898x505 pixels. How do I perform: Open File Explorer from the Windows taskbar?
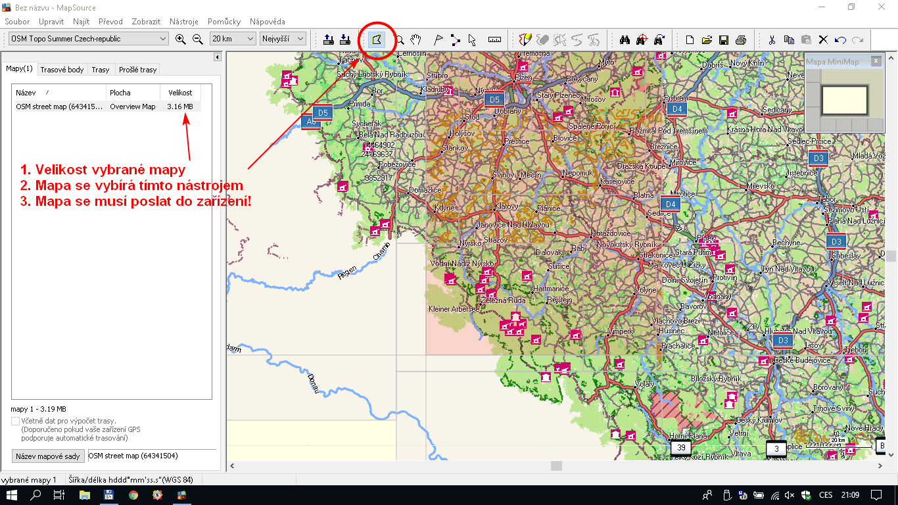click(x=85, y=495)
